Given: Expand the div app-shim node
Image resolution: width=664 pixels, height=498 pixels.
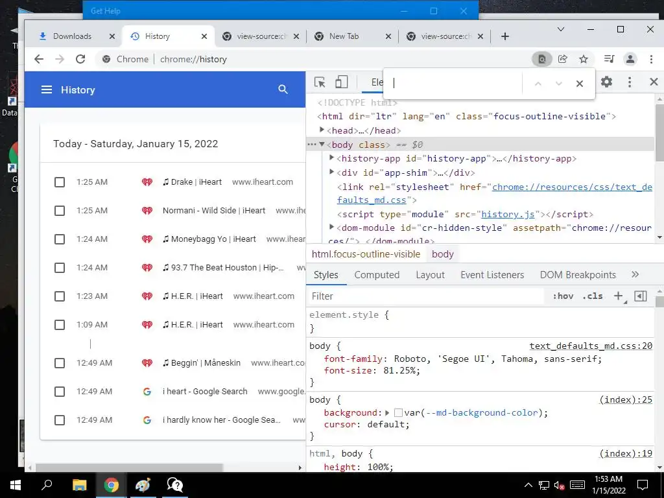Looking at the screenshot, I should tap(332, 171).
